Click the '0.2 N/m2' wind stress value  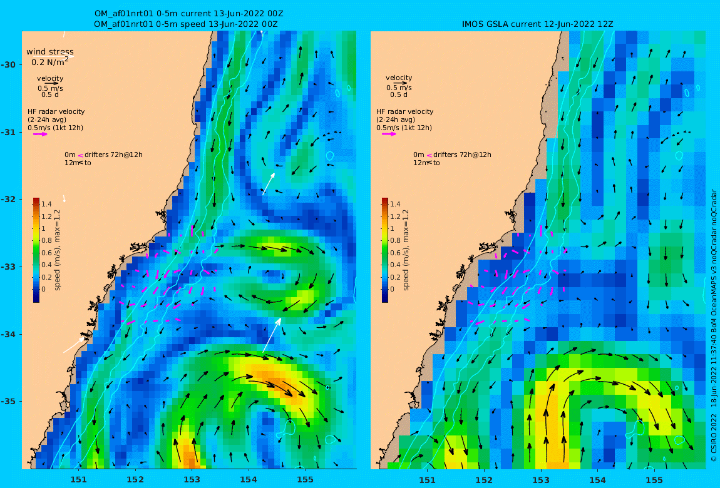[x=50, y=61]
